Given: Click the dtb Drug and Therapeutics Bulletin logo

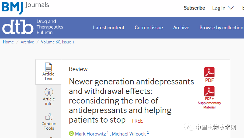Looking at the screenshot, I should pos(33,27).
